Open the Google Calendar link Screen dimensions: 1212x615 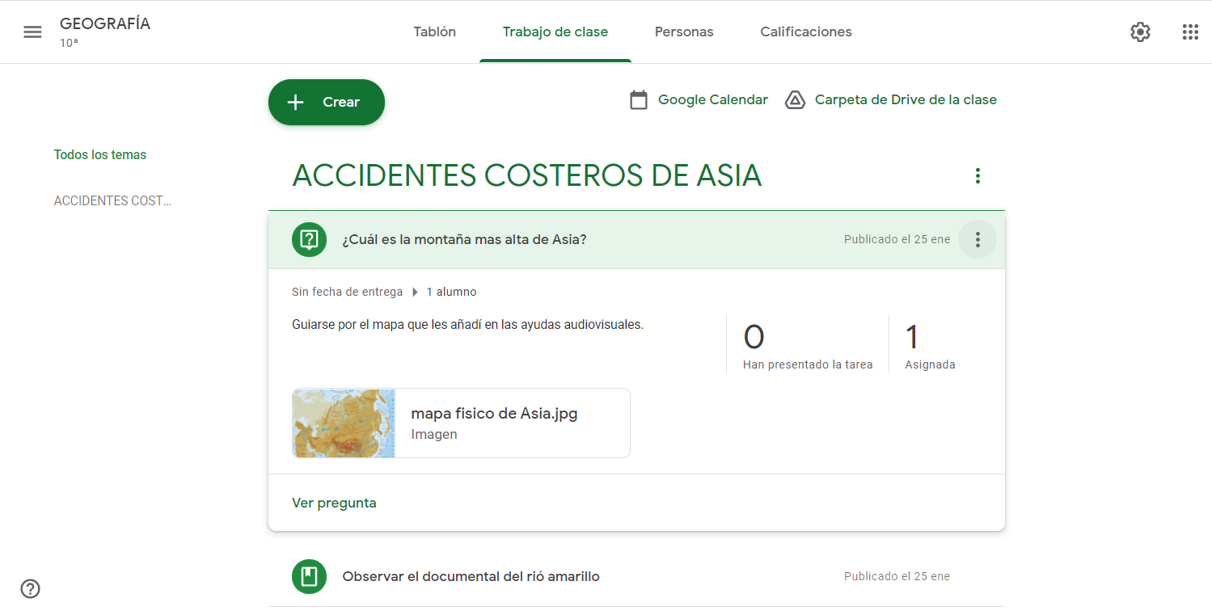tap(713, 100)
